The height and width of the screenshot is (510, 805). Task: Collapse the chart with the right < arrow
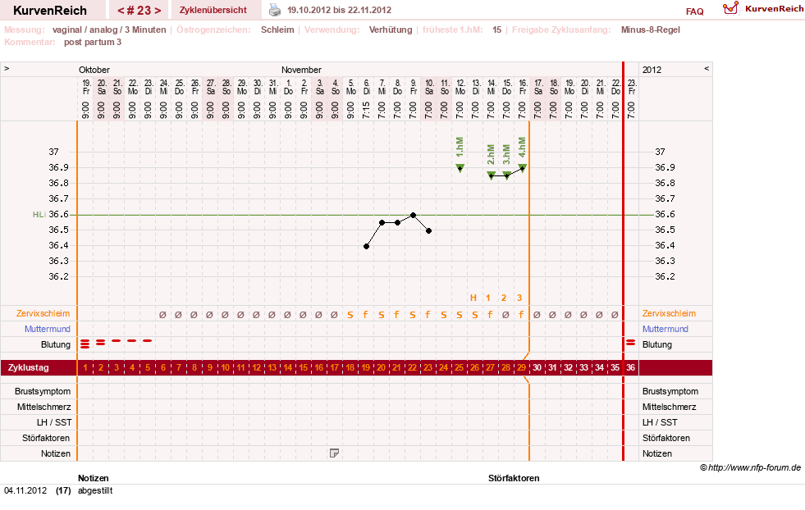[707, 68]
